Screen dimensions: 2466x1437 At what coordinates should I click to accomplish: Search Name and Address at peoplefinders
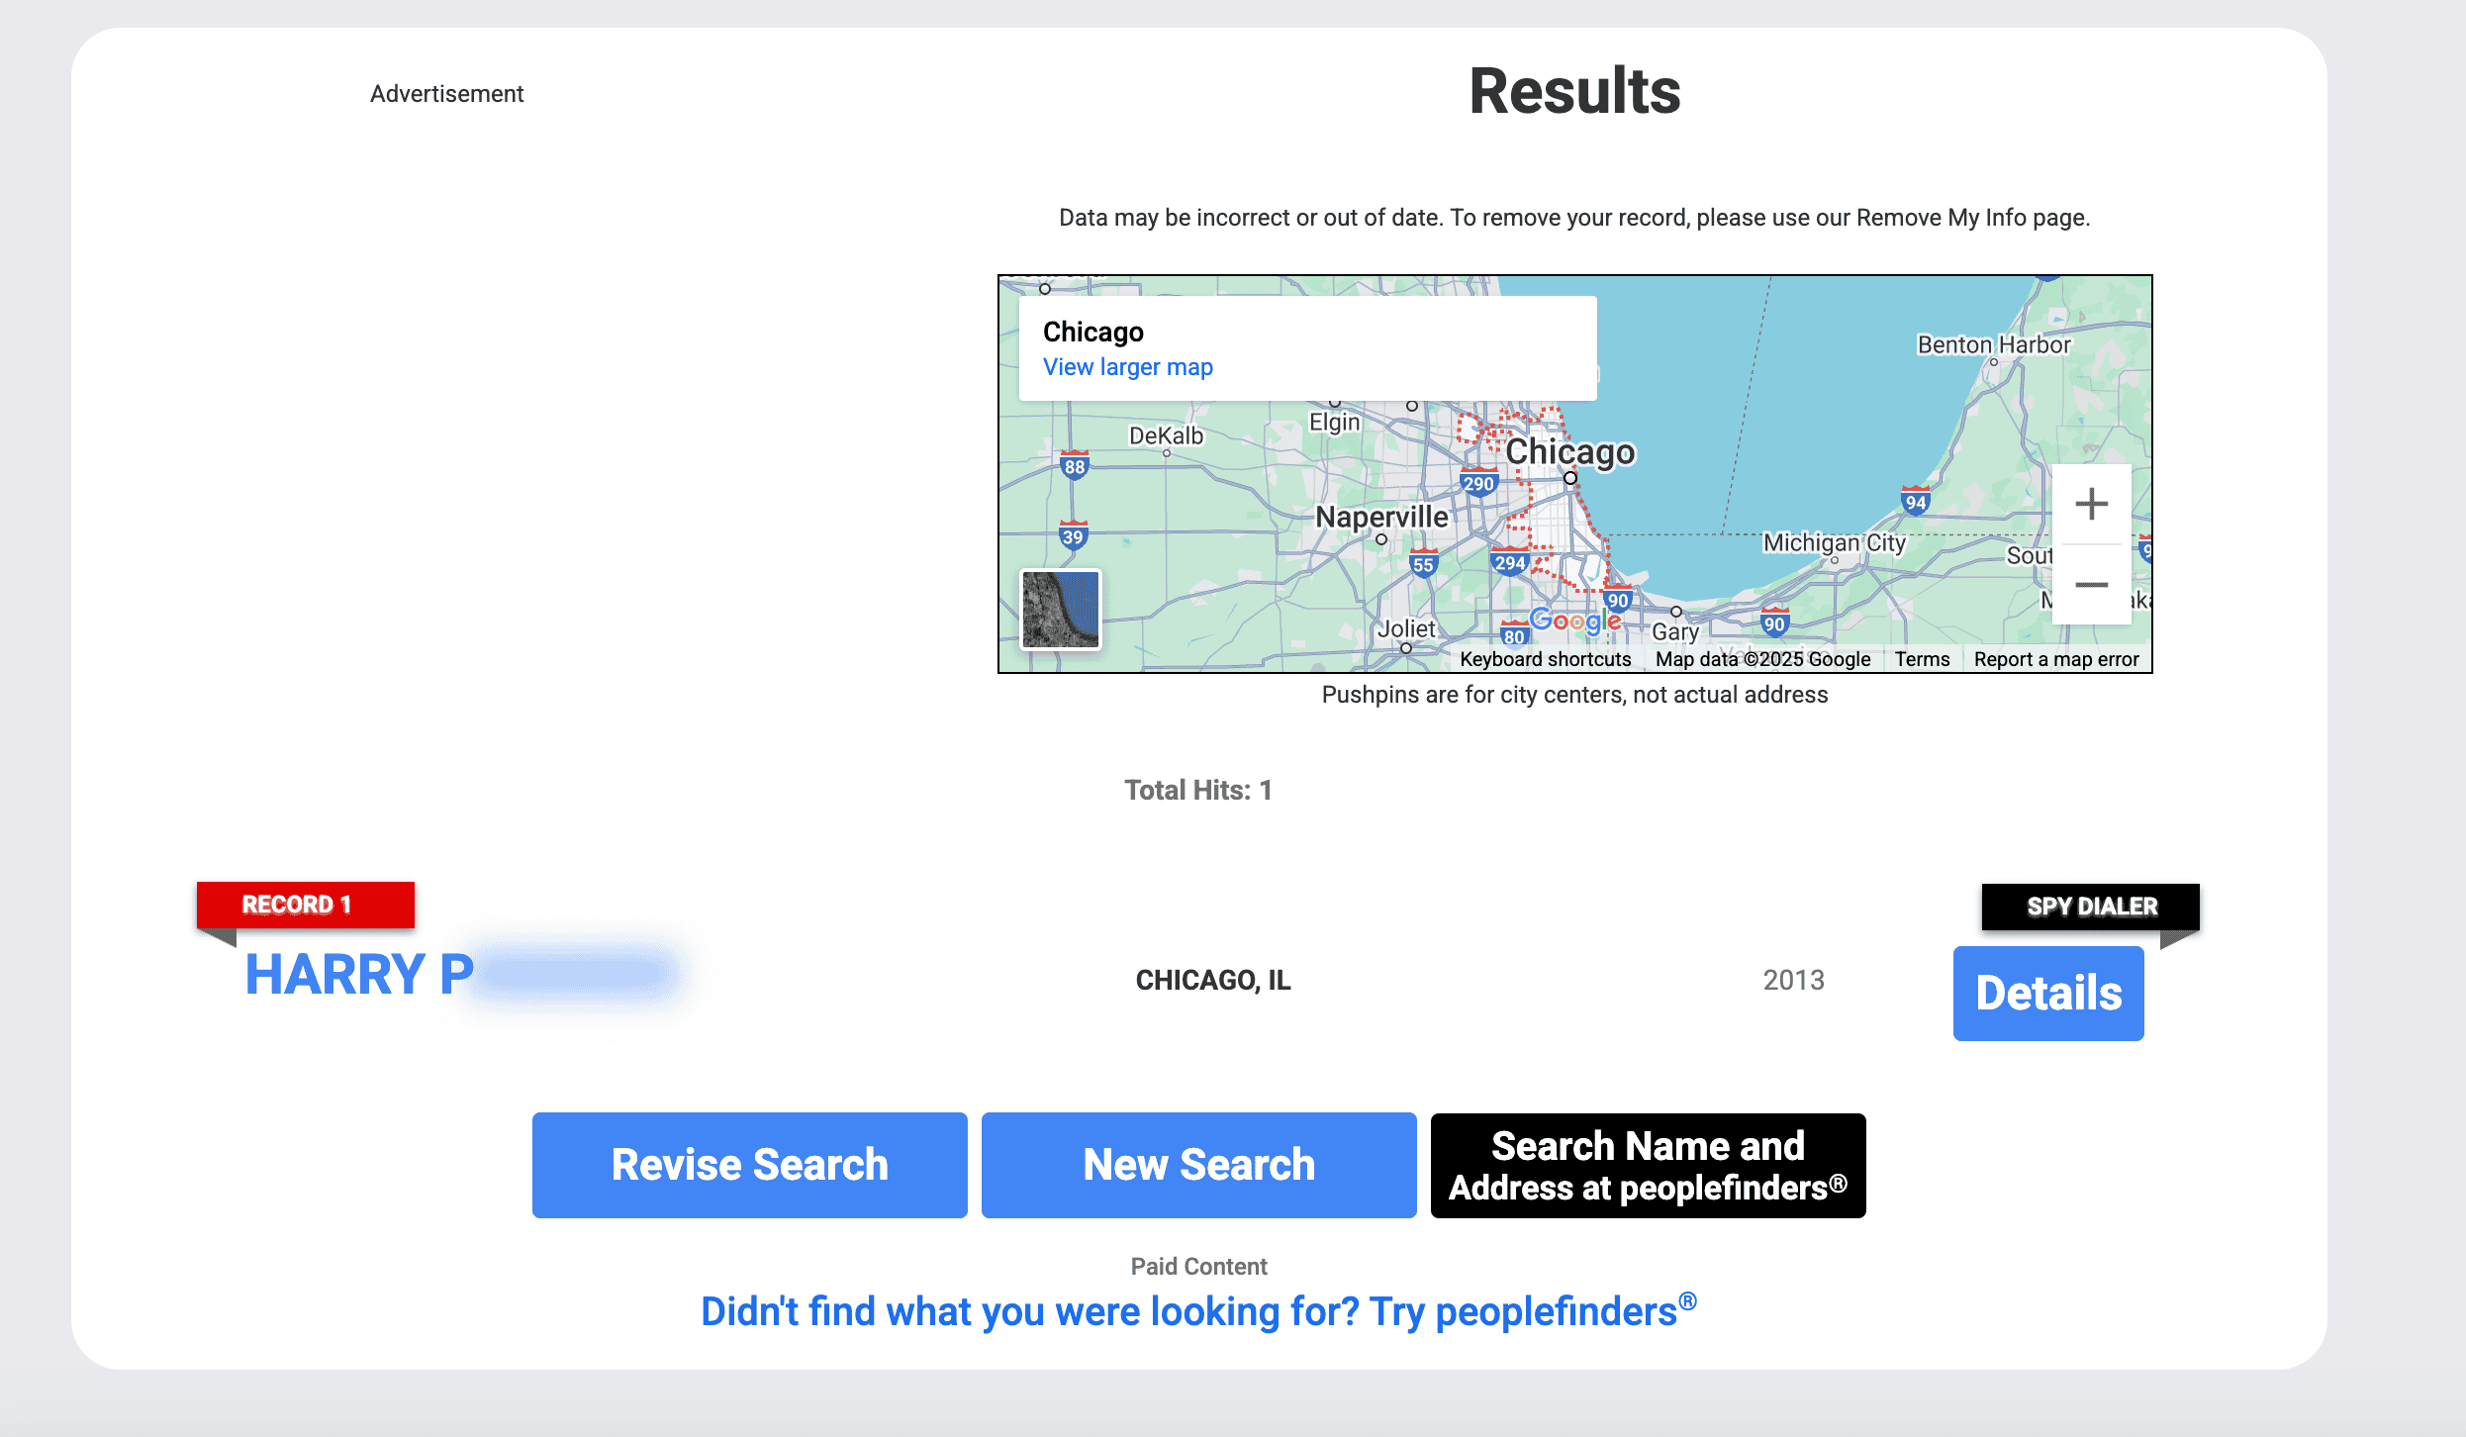click(1648, 1165)
